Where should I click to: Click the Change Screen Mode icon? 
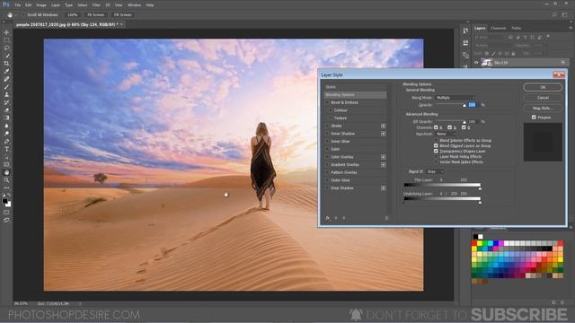(x=6, y=220)
